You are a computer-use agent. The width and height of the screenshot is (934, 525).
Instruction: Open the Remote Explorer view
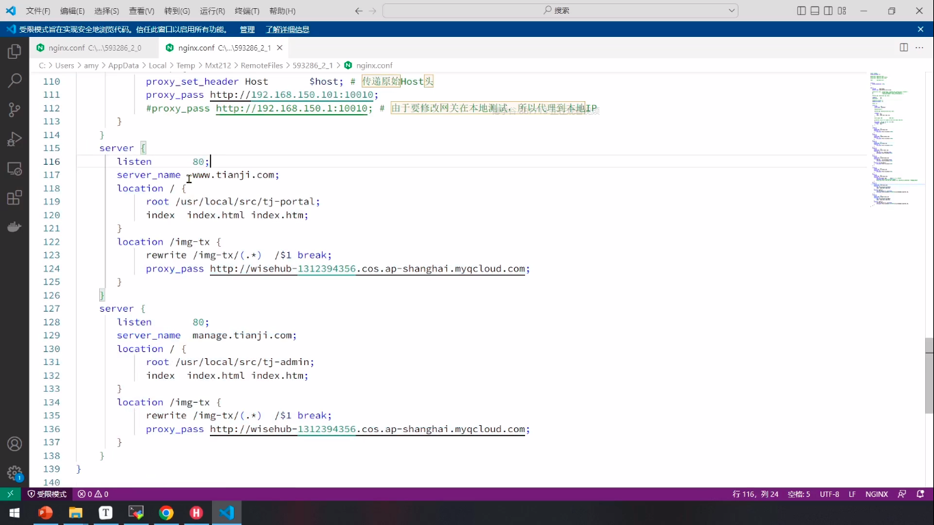click(14, 168)
